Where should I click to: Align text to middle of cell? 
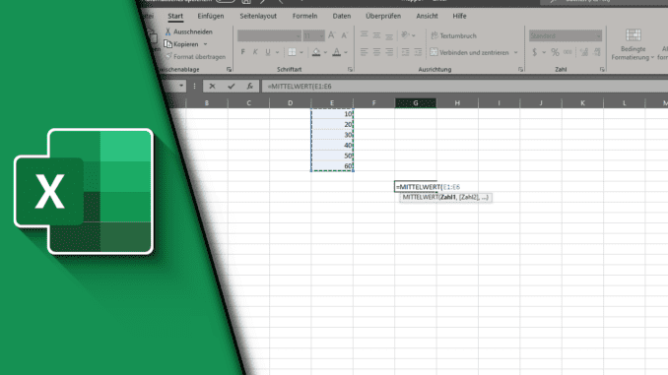point(376,35)
